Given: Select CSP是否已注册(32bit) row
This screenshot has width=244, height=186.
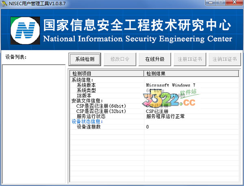Looking at the screenshot, I should [x=155, y=111].
